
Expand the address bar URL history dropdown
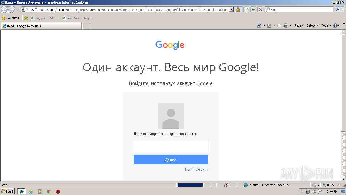point(231,10)
